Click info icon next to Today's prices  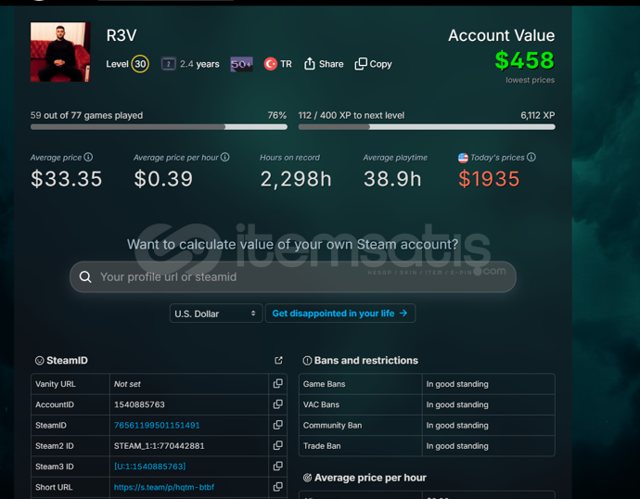(531, 157)
